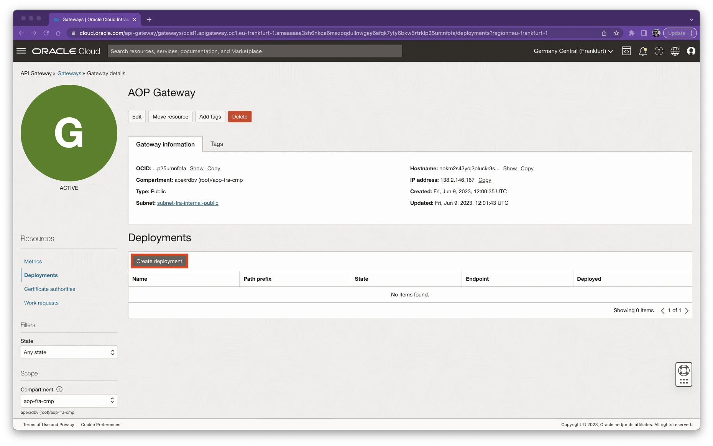Bookmark this page with the star icon

coord(616,33)
